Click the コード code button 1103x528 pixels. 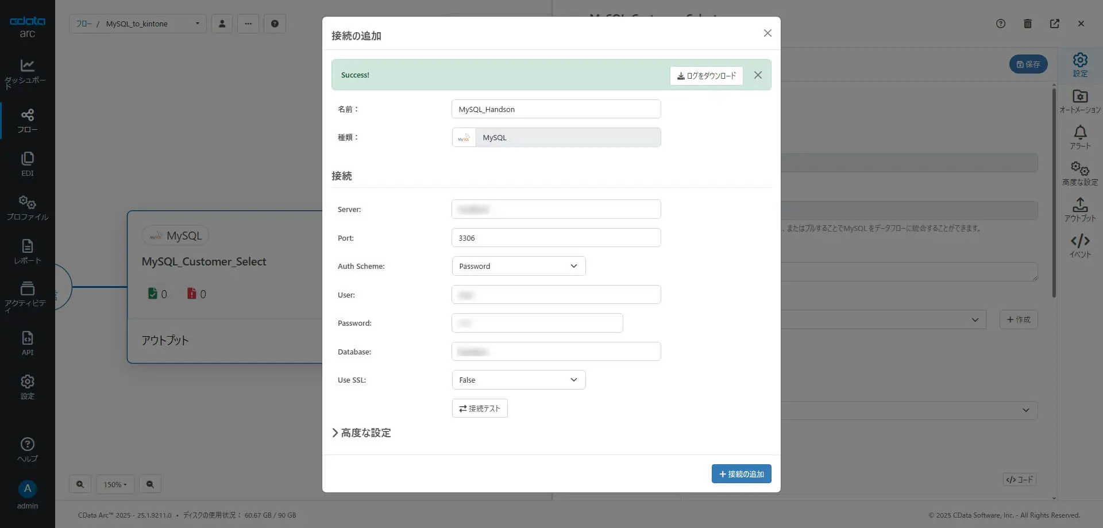click(1020, 480)
